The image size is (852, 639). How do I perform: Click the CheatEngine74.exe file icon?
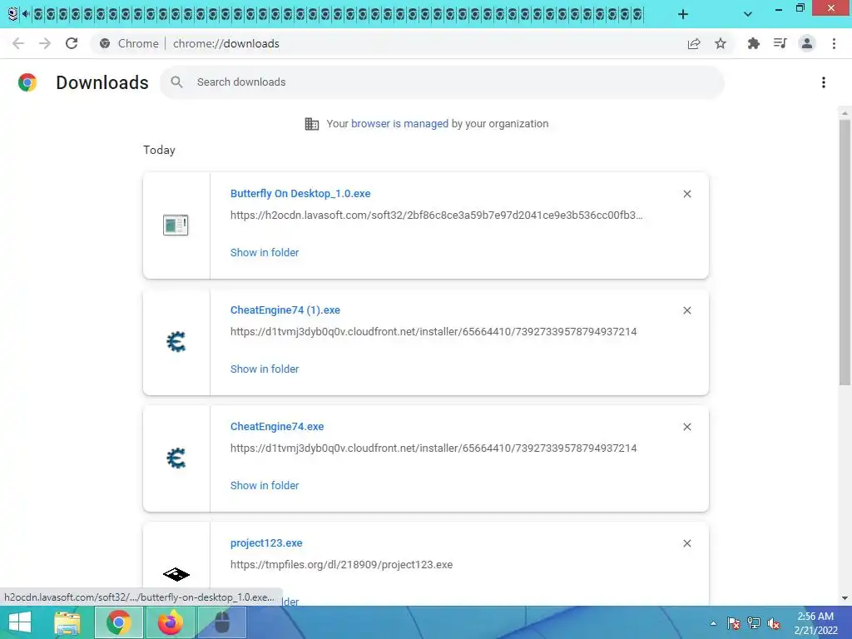pos(176,458)
